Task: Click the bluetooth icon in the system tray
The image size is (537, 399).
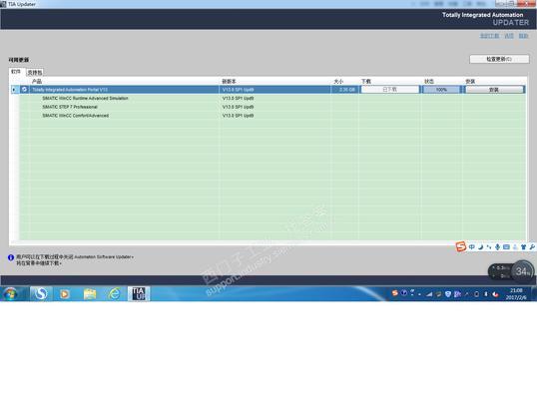Action: pyautogui.click(x=486, y=294)
